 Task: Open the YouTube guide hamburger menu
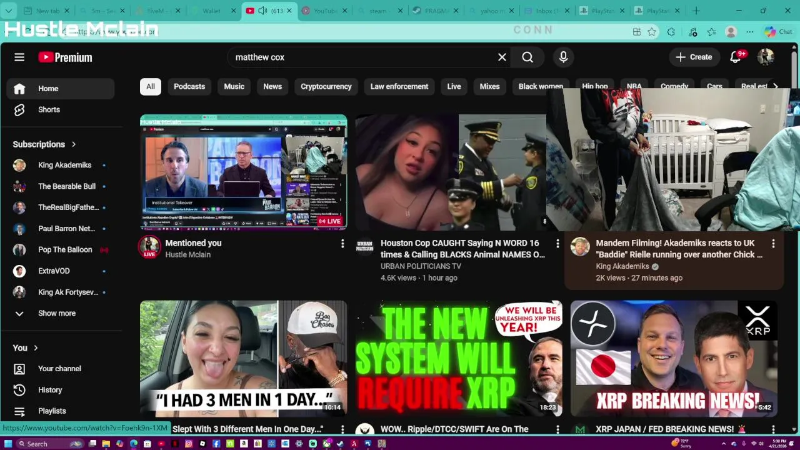(x=19, y=57)
